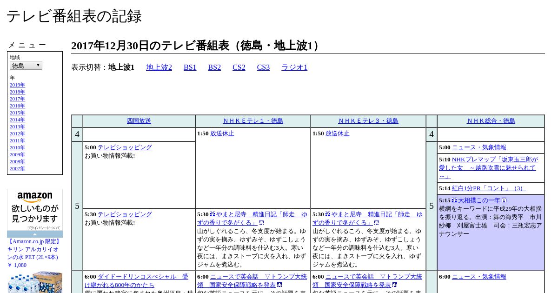
Task: Switch to the CS2 listings tab
Action: click(x=239, y=67)
